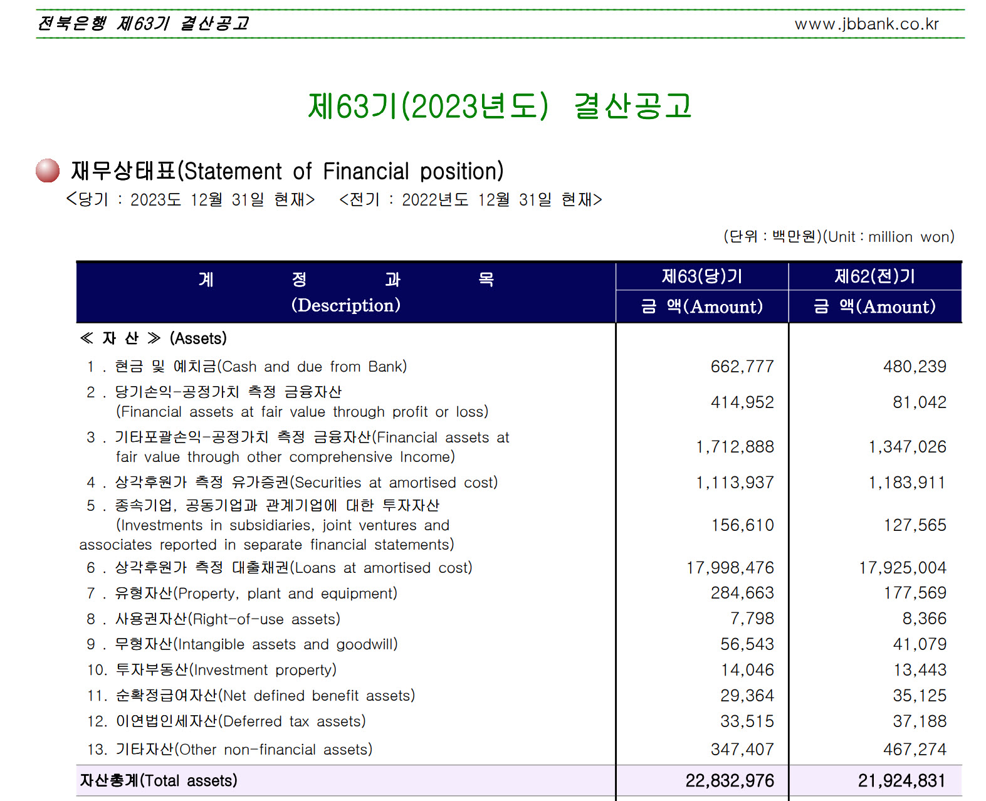This screenshot has height=801, width=986.
Task: Click the Amount subheader under 제62(전)기
Action: click(x=875, y=306)
